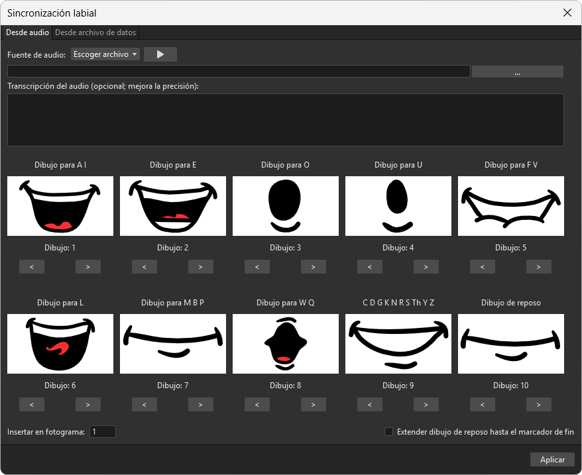582x475 pixels.
Task: Advance to the next drawing for O
Action: point(314,267)
